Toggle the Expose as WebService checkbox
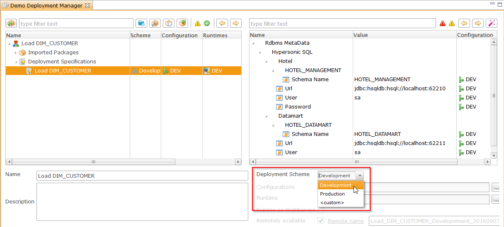 point(320,210)
